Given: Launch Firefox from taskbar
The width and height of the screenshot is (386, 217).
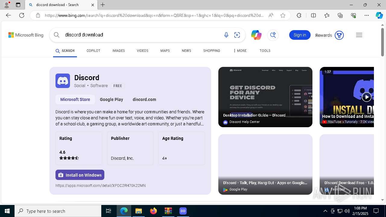Looking at the screenshot, I should tap(153, 211).
